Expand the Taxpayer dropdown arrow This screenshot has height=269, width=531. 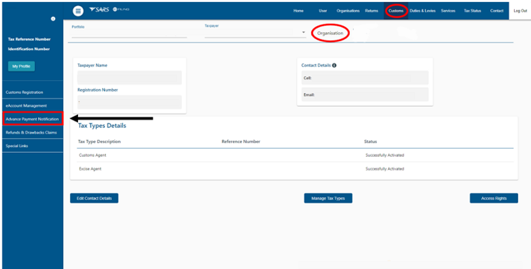coord(304,32)
